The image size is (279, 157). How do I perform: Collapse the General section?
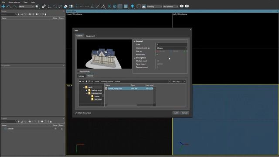[x=135, y=41]
